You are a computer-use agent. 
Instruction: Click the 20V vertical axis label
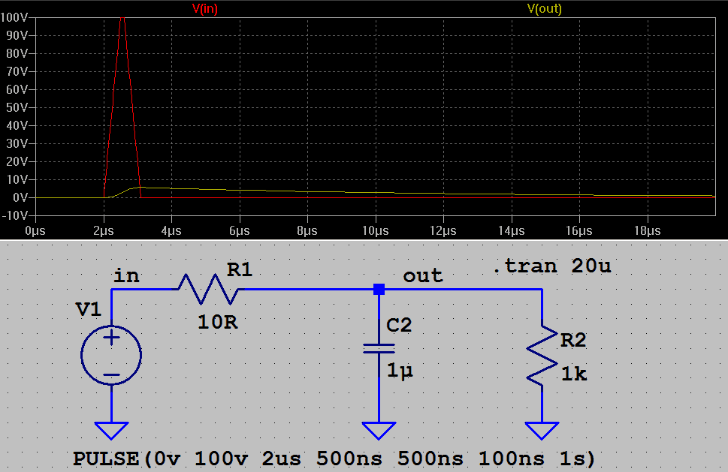pos(17,161)
